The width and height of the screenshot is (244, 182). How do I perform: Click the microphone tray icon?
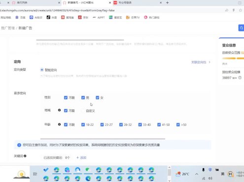point(204,170)
